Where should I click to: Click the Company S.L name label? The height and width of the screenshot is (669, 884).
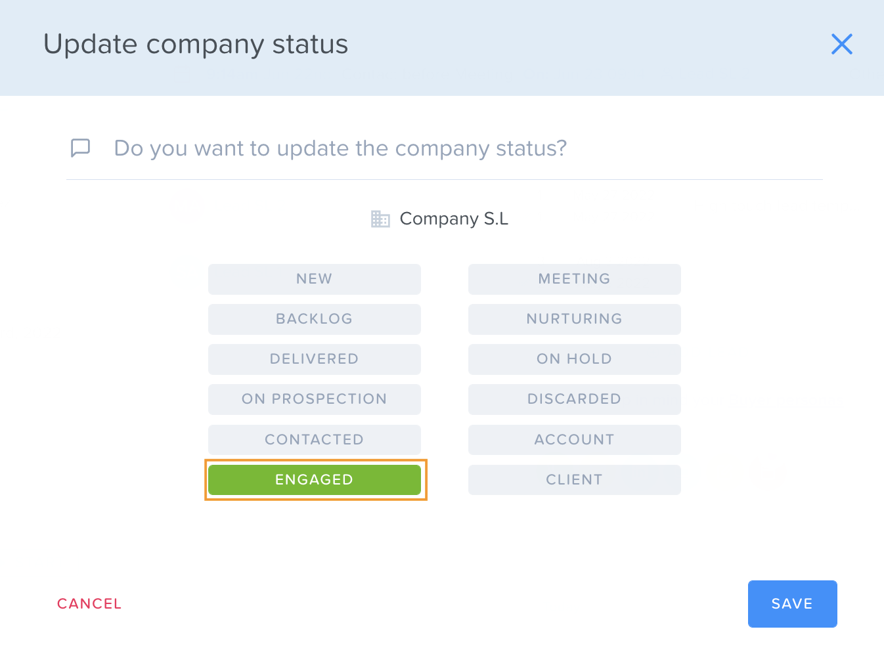pos(454,219)
